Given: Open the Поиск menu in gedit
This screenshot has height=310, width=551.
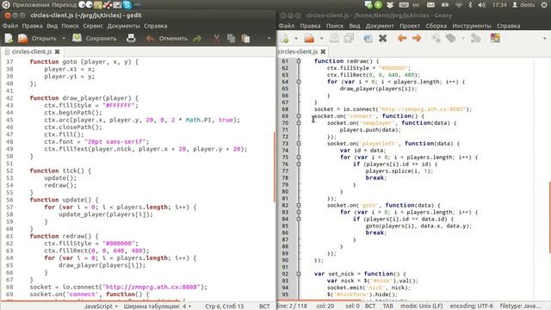Looking at the screenshot, I should (71, 26).
